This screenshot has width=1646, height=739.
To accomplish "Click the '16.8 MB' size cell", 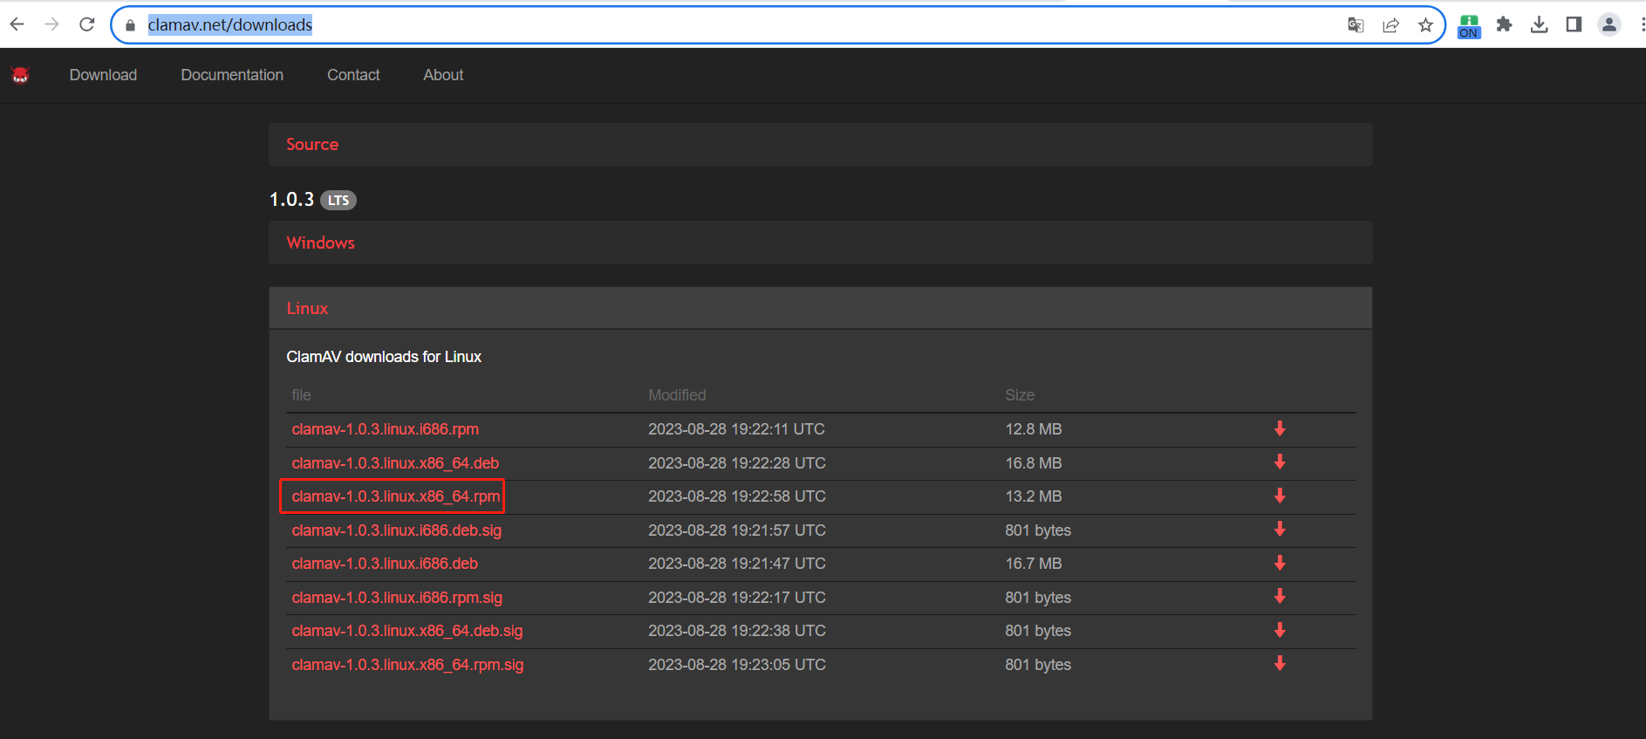I will 1034,463.
